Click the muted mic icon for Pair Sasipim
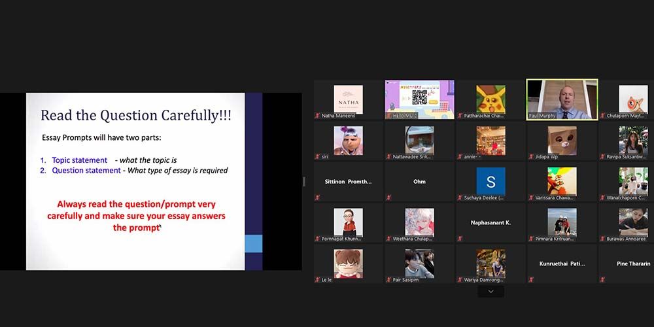 tap(388, 279)
